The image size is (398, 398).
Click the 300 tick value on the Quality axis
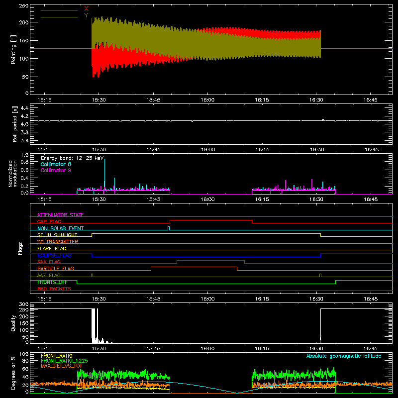[23, 304]
